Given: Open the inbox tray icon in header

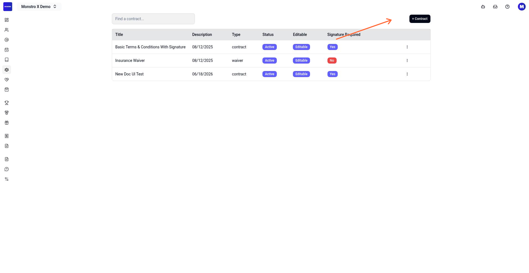Looking at the screenshot, I should (x=495, y=7).
